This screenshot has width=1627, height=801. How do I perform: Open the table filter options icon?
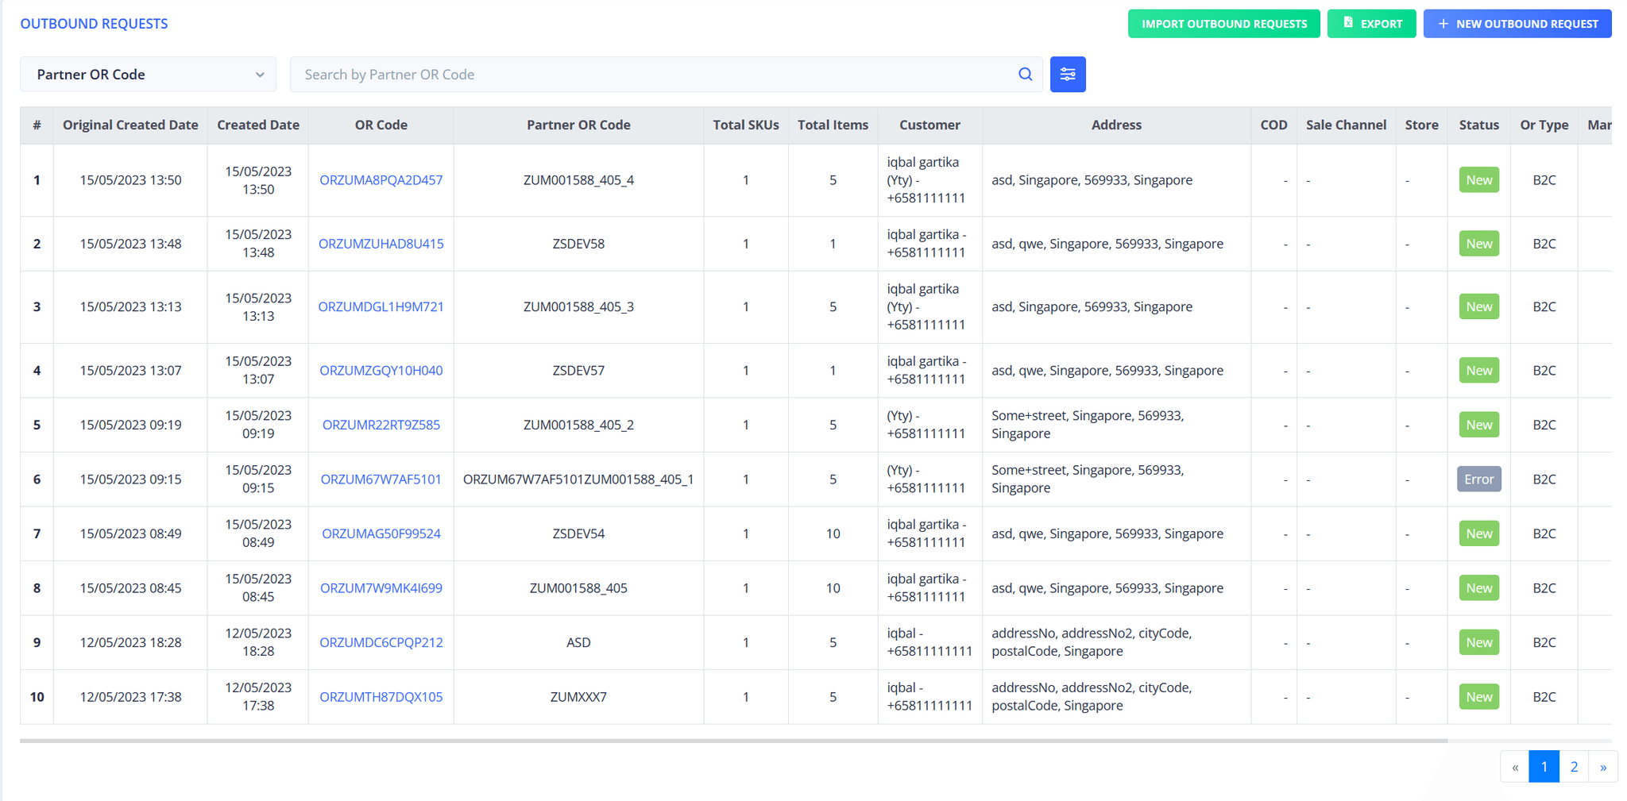(x=1068, y=74)
